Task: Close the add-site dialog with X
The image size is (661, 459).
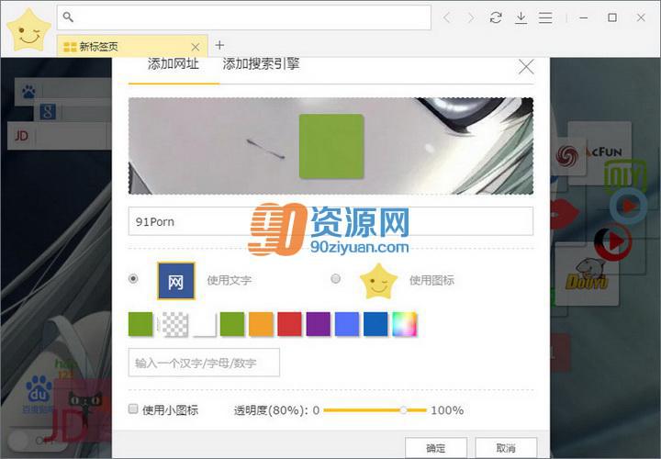Action: 526,67
